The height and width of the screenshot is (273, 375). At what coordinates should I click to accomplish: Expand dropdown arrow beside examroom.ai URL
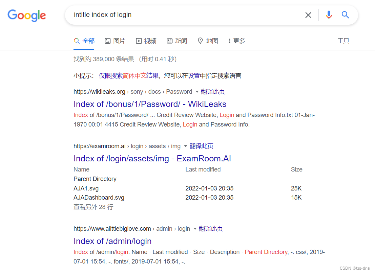pos(185,146)
